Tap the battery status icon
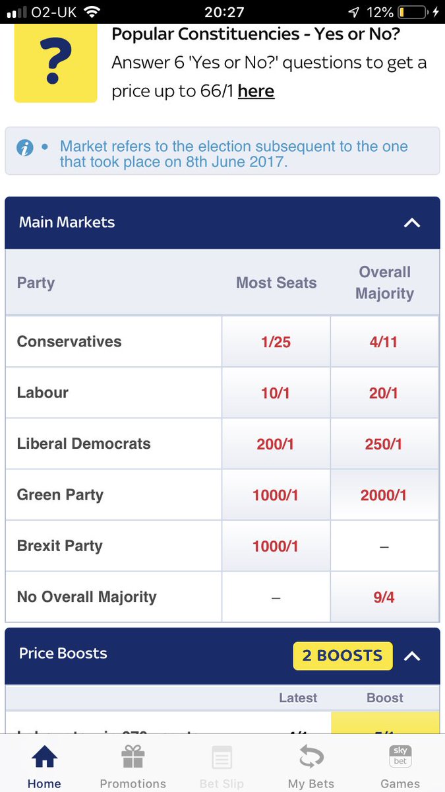This screenshot has height=792, width=445. click(x=413, y=12)
